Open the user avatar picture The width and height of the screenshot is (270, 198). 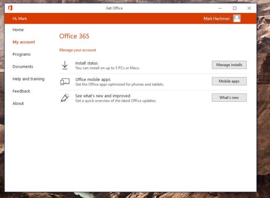(237, 19)
